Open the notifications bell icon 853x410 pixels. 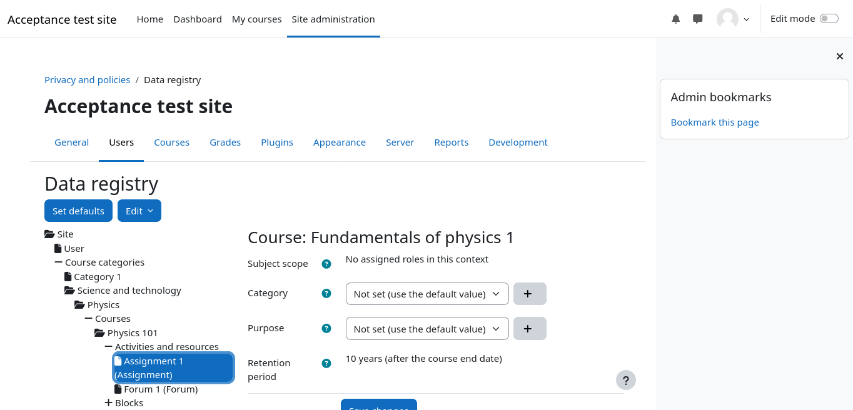(675, 19)
